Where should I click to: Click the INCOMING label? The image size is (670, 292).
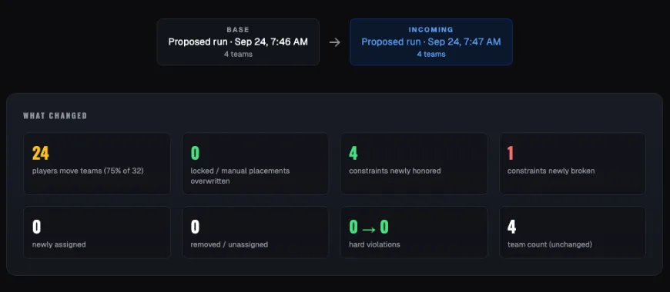click(431, 30)
